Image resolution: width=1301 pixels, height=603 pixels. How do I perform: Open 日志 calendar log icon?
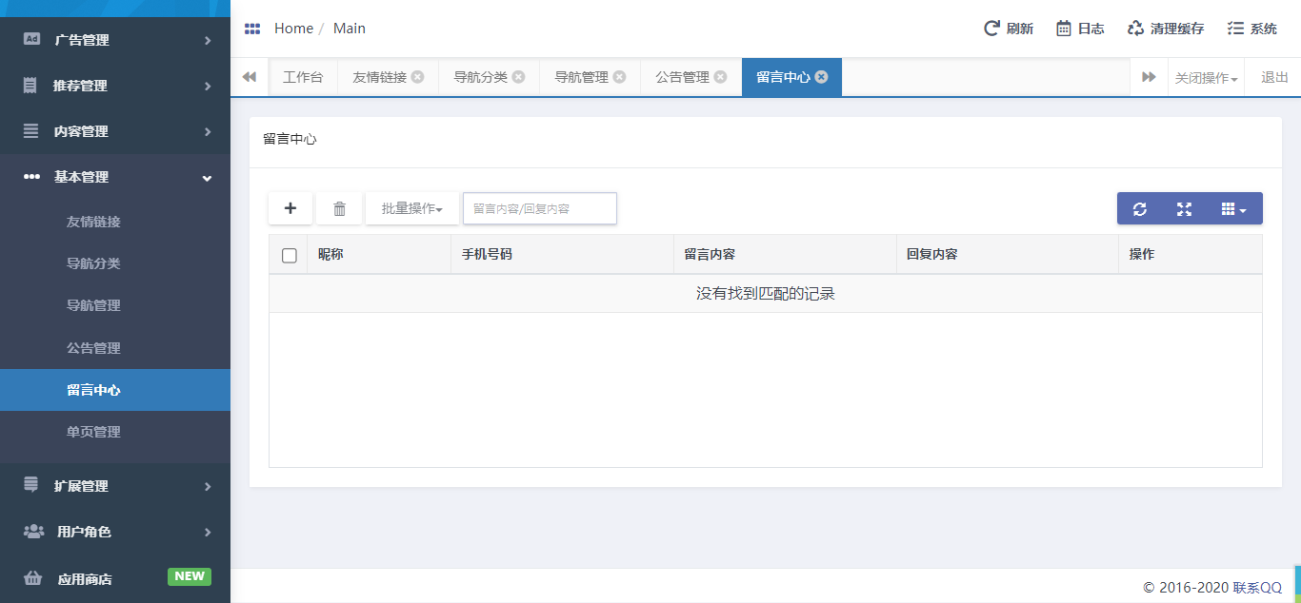(x=1064, y=29)
